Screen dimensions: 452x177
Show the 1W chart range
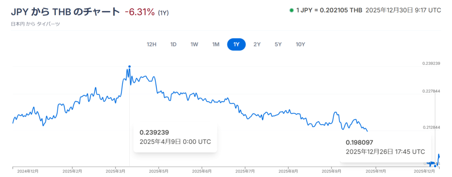[x=194, y=44]
